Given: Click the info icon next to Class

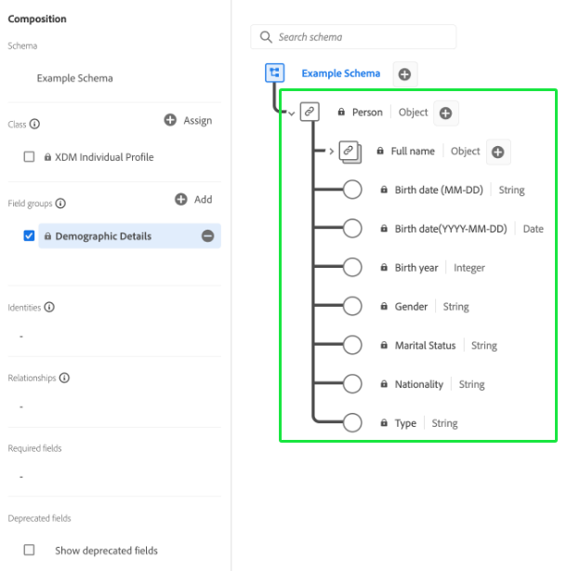Looking at the screenshot, I should tap(35, 124).
